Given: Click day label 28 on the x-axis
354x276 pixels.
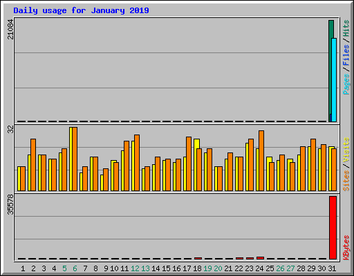Looking at the screenshot, I should pos(301,268).
